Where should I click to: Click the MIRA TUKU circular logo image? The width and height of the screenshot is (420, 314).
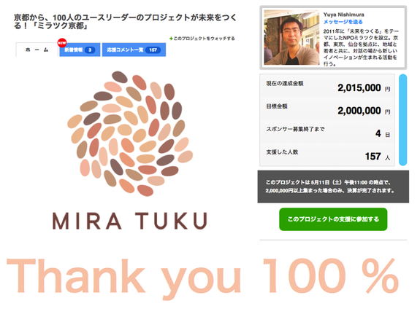(x=130, y=133)
